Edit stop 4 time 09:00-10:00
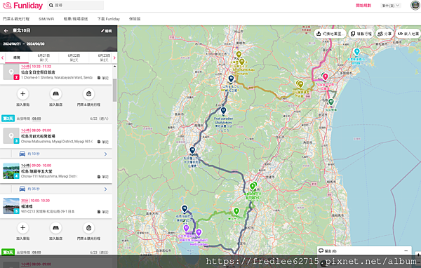The height and width of the screenshot is (268, 421). (41, 166)
